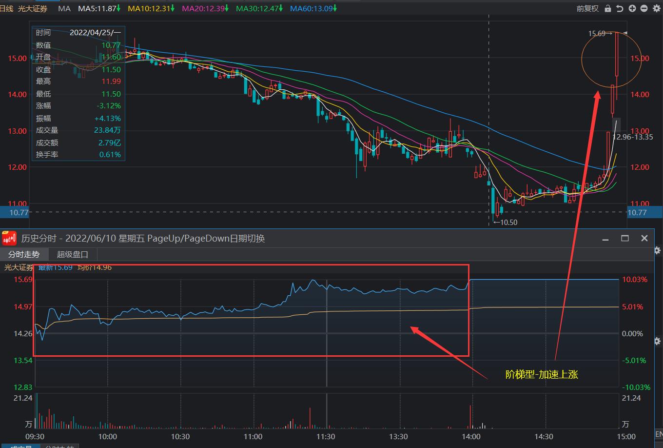Zoom out the K-line chart with minus icon
This screenshot has width=663, height=448.
point(643,8)
